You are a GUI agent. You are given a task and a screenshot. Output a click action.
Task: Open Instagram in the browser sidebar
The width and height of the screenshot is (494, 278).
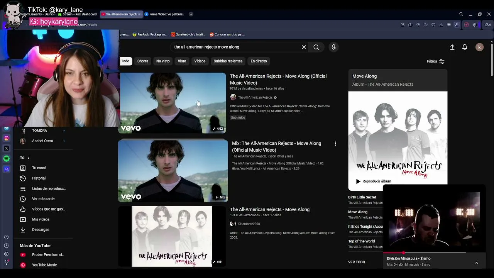(x=6, y=138)
